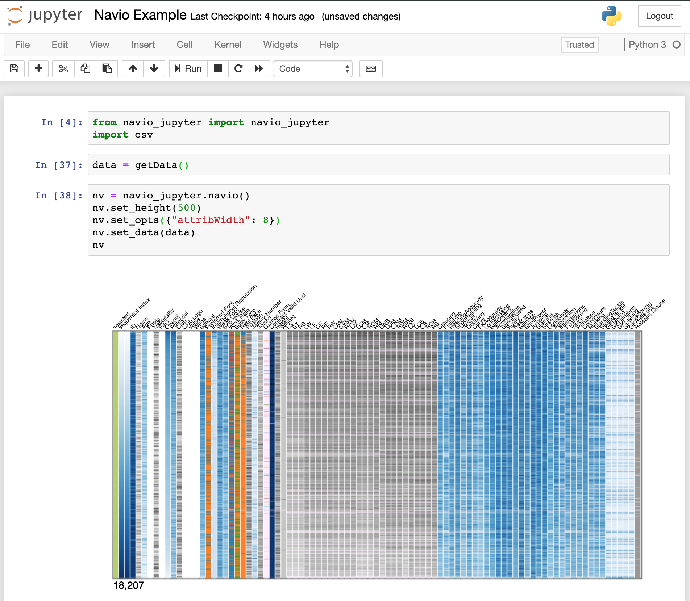Click the Loaned From column label
Image resolution: width=690 pixels, height=601 pixels.
tap(277, 316)
